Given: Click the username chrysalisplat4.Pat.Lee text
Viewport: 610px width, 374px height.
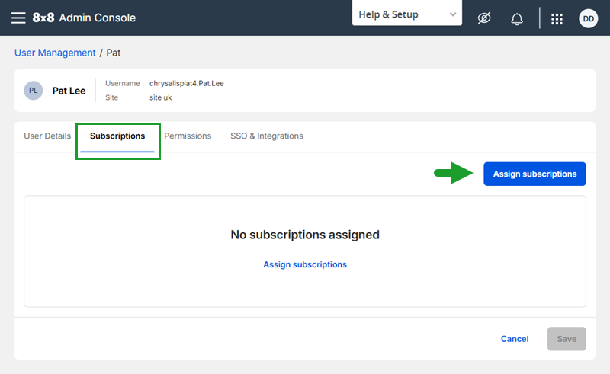Looking at the screenshot, I should pyautogui.click(x=186, y=83).
